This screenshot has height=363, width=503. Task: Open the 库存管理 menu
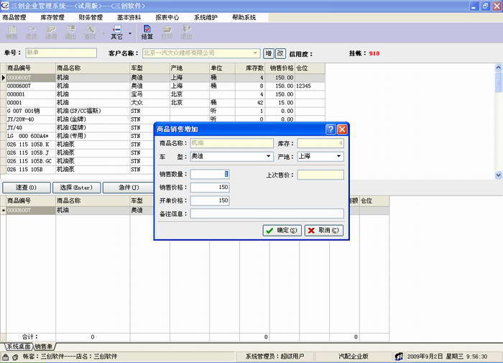pyautogui.click(x=52, y=17)
